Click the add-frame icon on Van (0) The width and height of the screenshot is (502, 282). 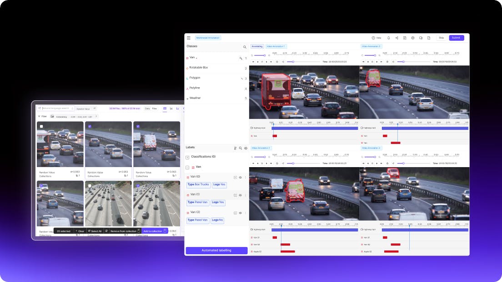click(x=235, y=177)
